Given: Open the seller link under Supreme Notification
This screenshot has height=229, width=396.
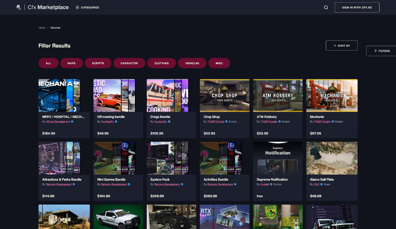Looking at the screenshot, I should (265, 184).
